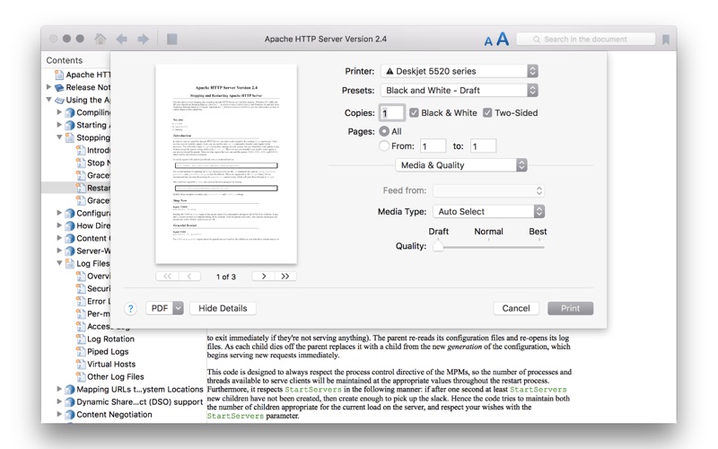Image resolution: width=718 pixels, height=449 pixels.
Task: Click Hide Details button
Action: tap(223, 308)
